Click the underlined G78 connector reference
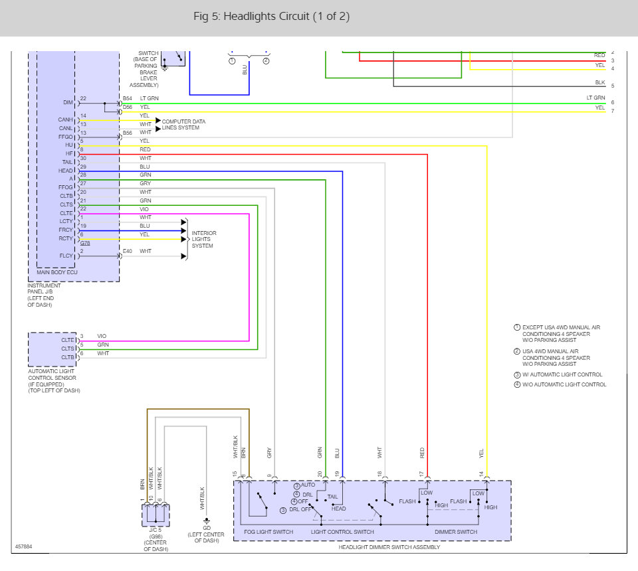The image size is (638, 571). (85, 243)
